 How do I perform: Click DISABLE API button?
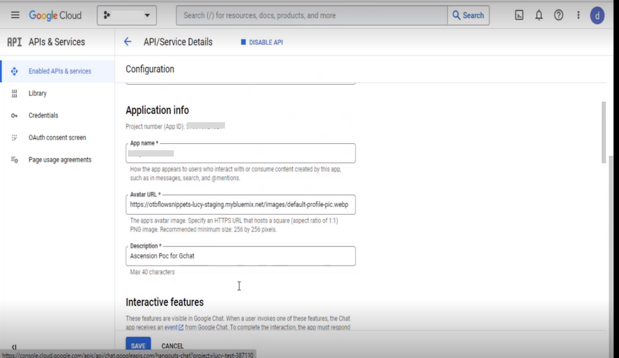pos(262,42)
